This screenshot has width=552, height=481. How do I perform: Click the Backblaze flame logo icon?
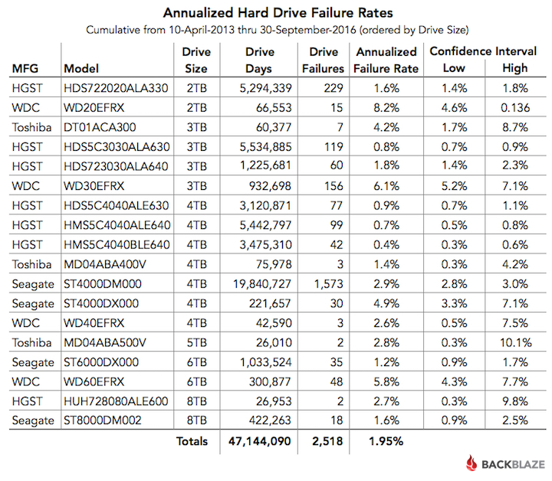(472, 463)
